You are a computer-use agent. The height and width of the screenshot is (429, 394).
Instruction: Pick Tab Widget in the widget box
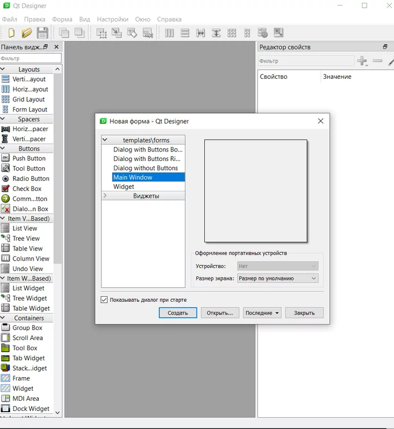(x=26, y=358)
